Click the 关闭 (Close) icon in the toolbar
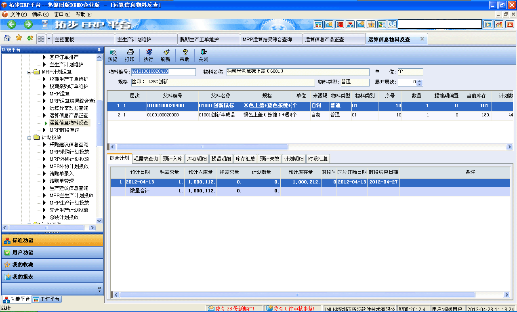Viewport: 517px width, 312px height. (x=204, y=55)
